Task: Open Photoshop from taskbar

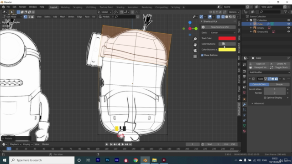Action: (x=107, y=160)
